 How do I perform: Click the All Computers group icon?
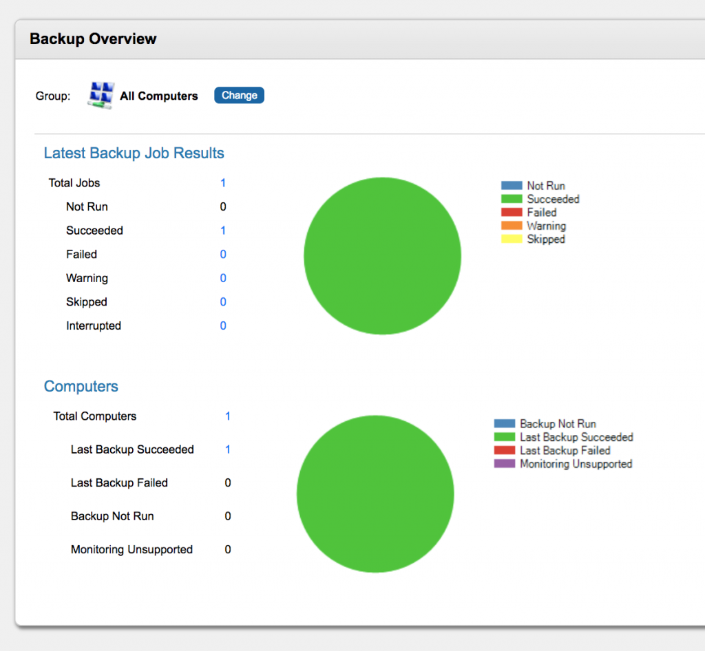pos(101,95)
